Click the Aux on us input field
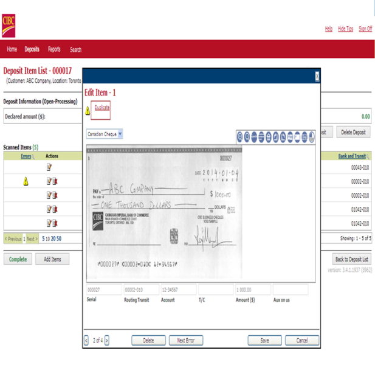 (x=291, y=290)
